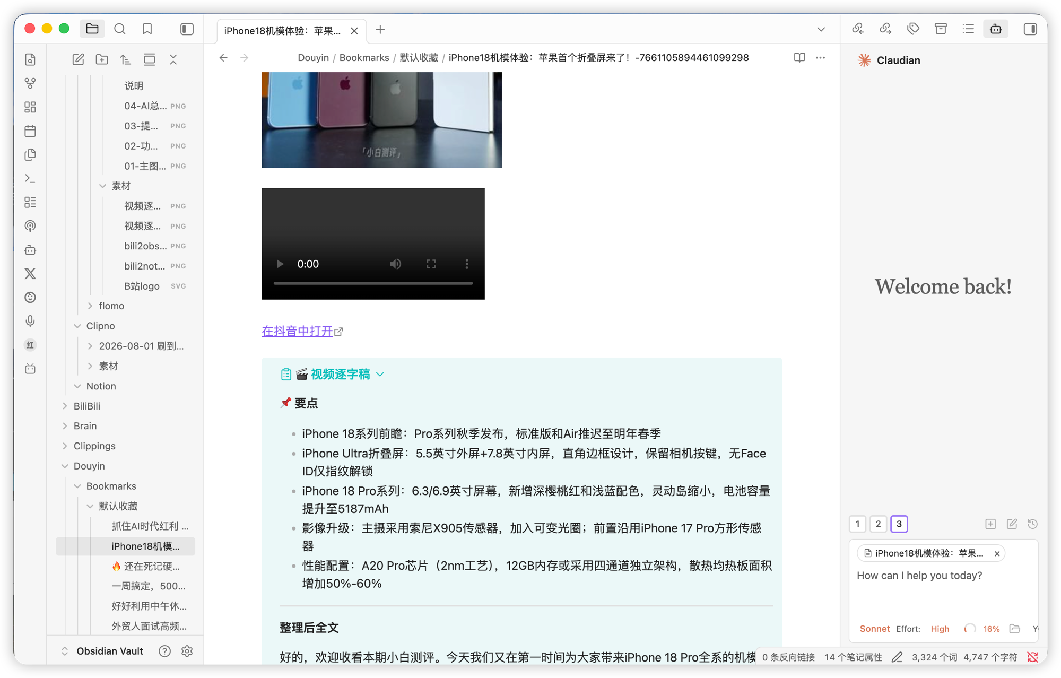Open the file explorer folder icon
The width and height of the screenshot is (1061, 678).
pos(92,29)
